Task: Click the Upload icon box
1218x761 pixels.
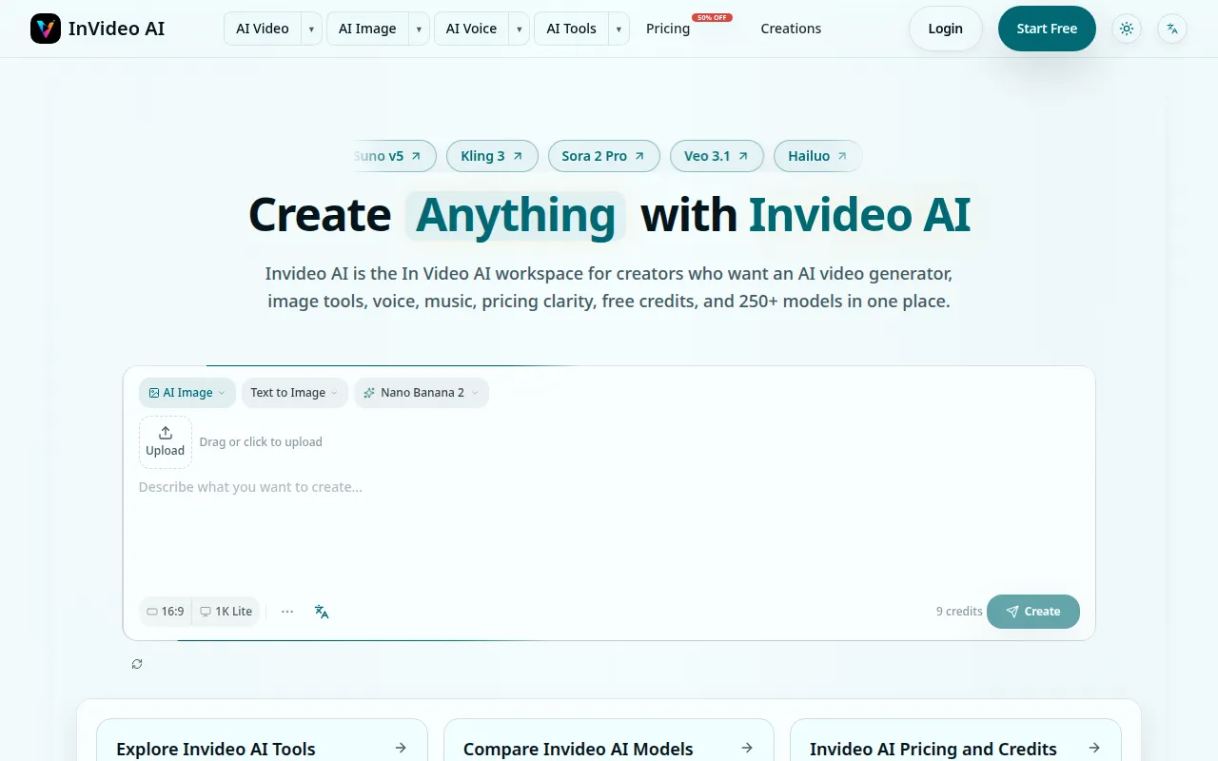Action: point(166,442)
